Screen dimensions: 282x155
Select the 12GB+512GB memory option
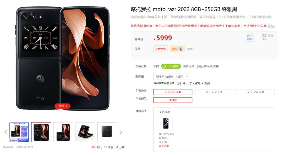click(255, 92)
